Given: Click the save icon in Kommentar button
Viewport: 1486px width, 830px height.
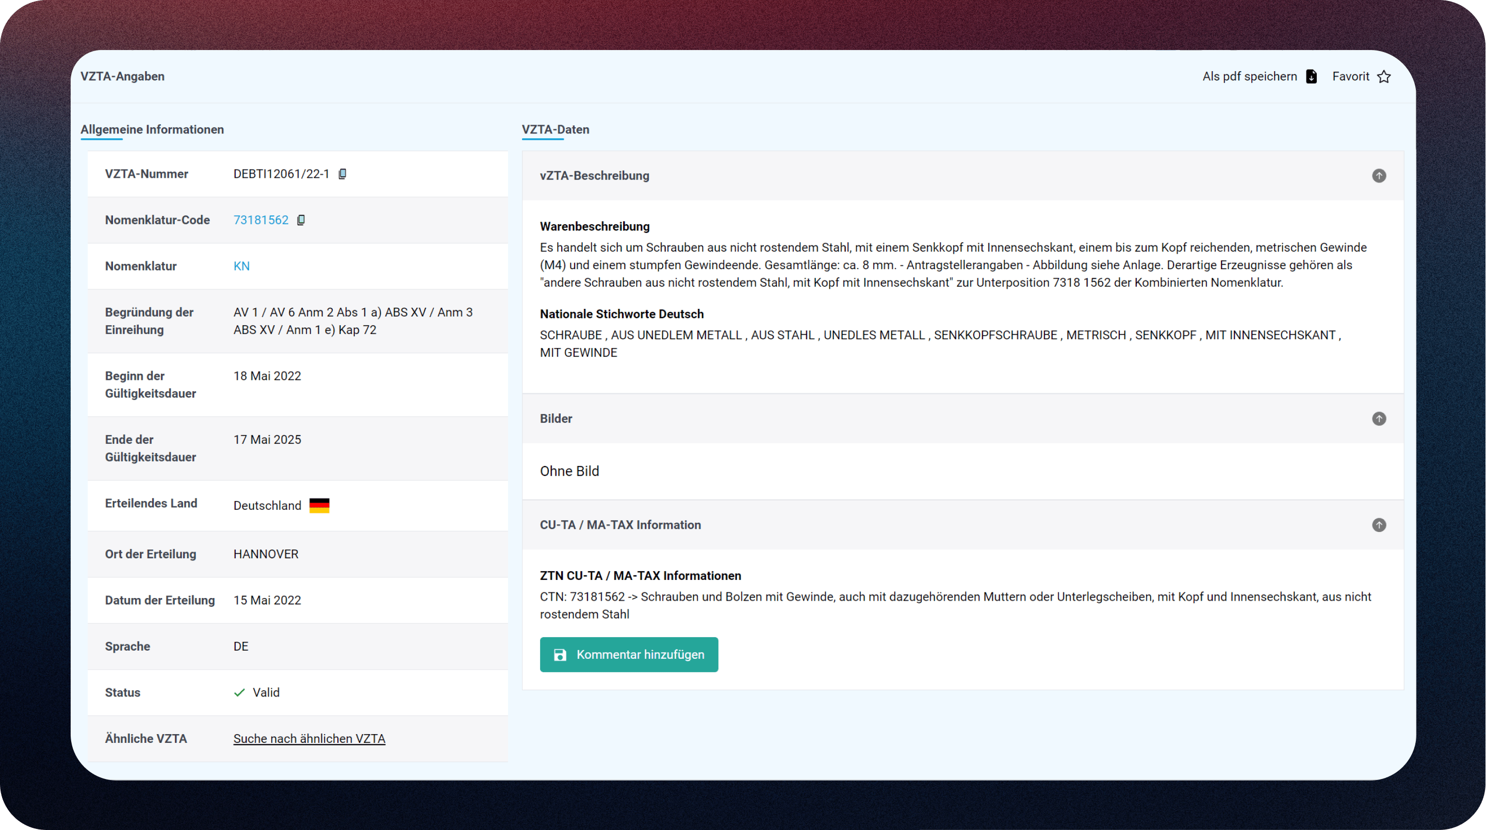Looking at the screenshot, I should 560,655.
